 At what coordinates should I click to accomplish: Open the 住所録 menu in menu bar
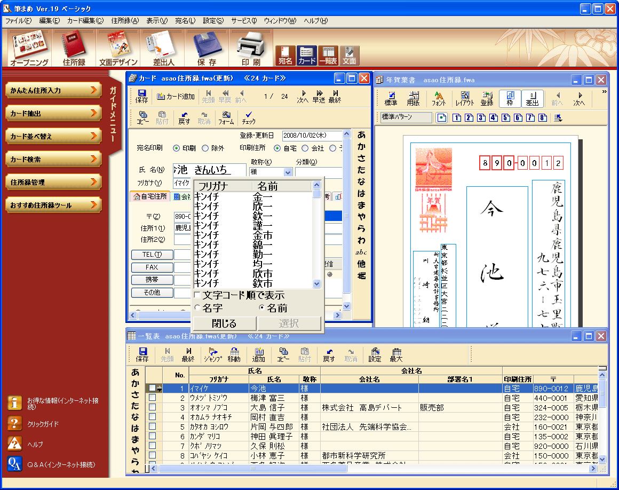(125, 21)
